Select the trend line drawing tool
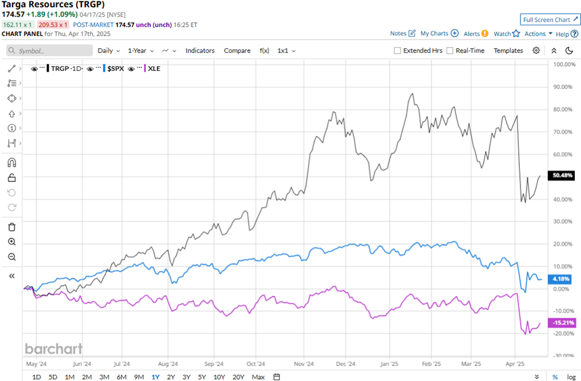 tap(12, 69)
